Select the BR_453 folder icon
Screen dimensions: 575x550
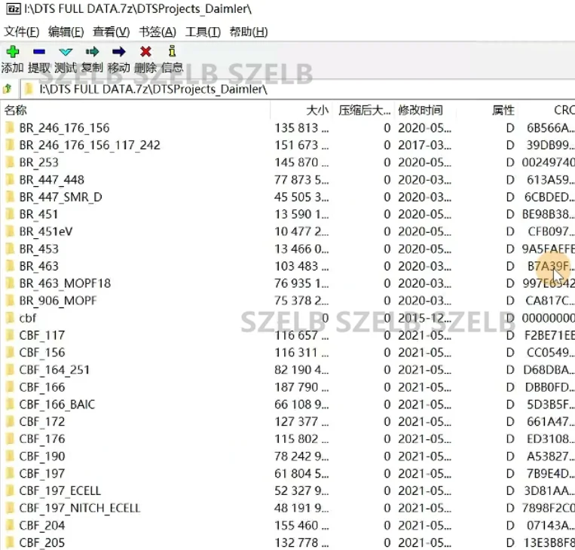pyautogui.click(x=10, y=249)
